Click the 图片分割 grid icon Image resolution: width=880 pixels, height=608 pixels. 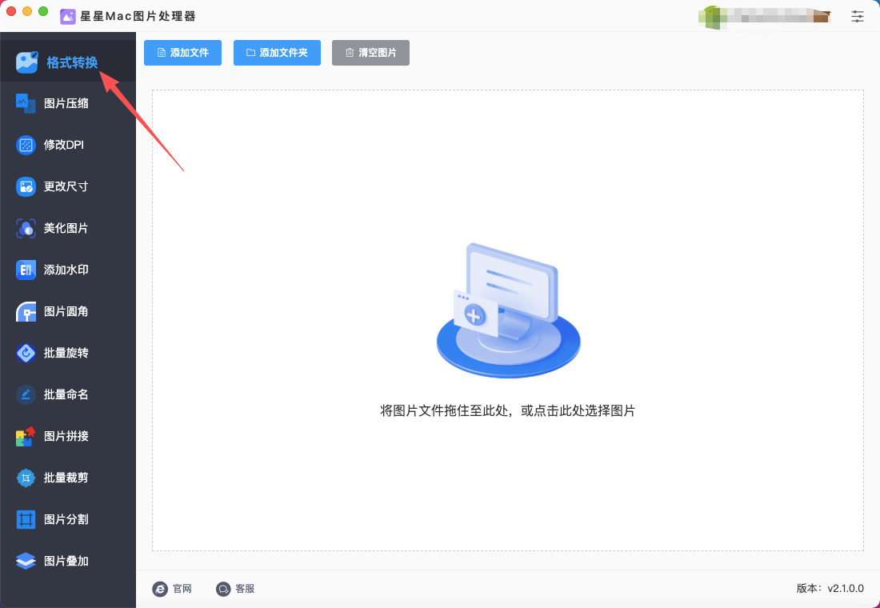click(x=26, y=519)
